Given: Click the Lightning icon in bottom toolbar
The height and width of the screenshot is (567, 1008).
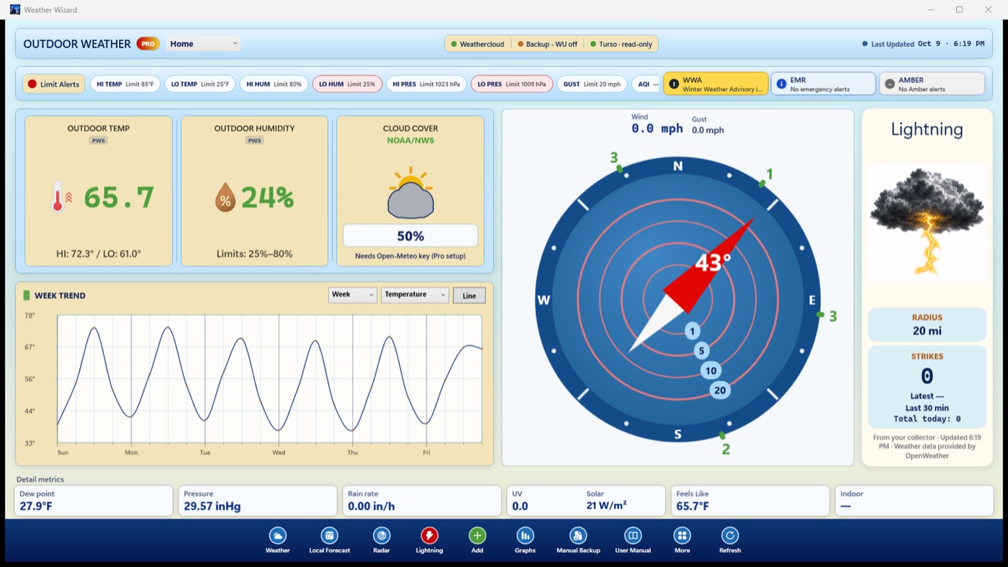Looking at the screenshot, I should 429,535.
